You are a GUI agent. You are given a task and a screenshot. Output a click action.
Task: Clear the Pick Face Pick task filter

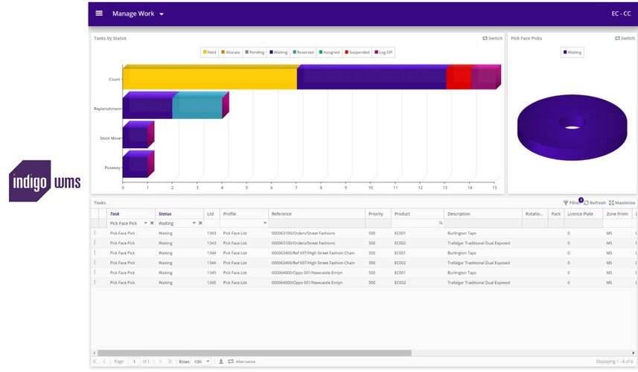[x=152, y=223]
